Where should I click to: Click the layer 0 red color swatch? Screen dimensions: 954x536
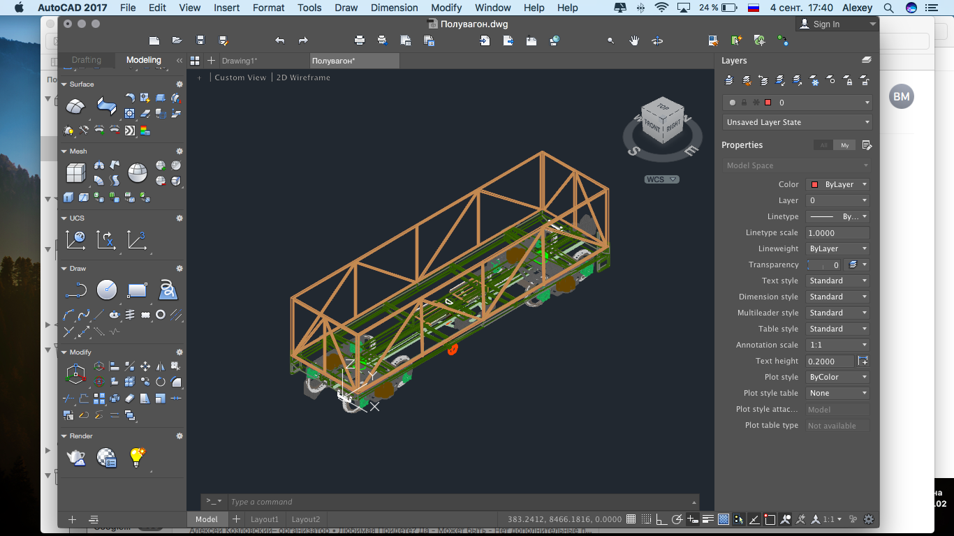(x=768, y=103)
